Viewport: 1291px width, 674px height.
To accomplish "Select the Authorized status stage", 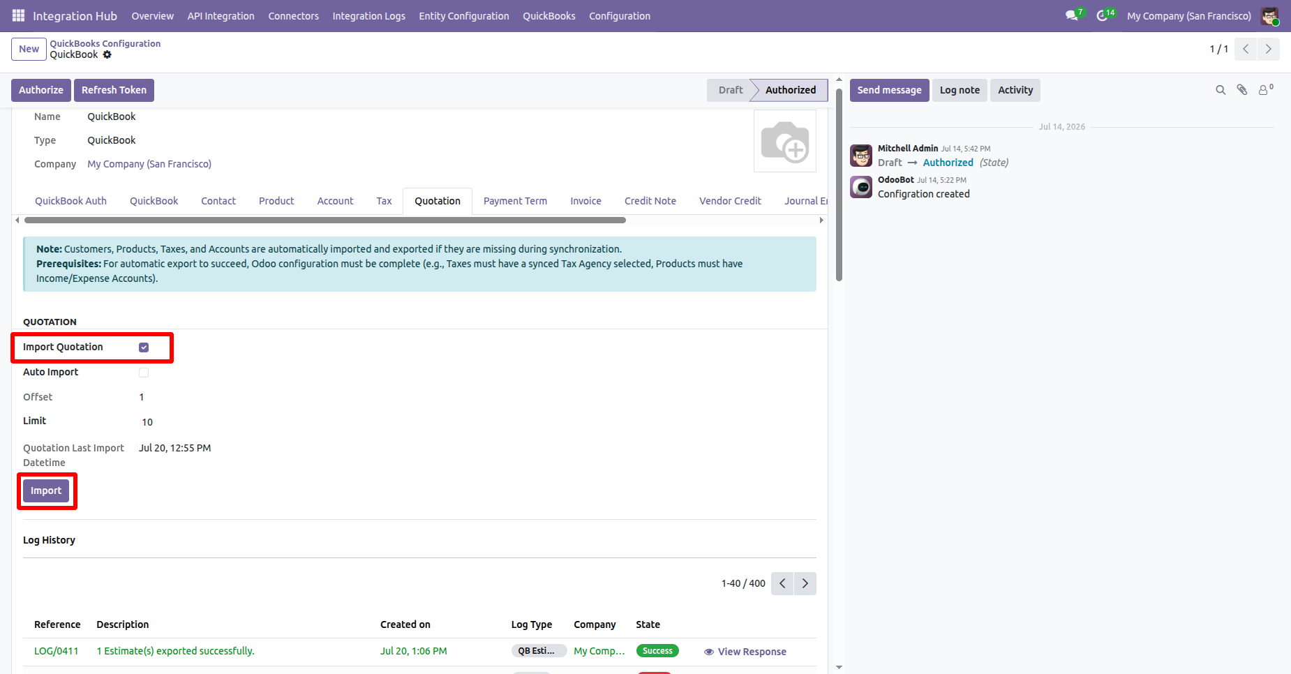I will (791, 90).
